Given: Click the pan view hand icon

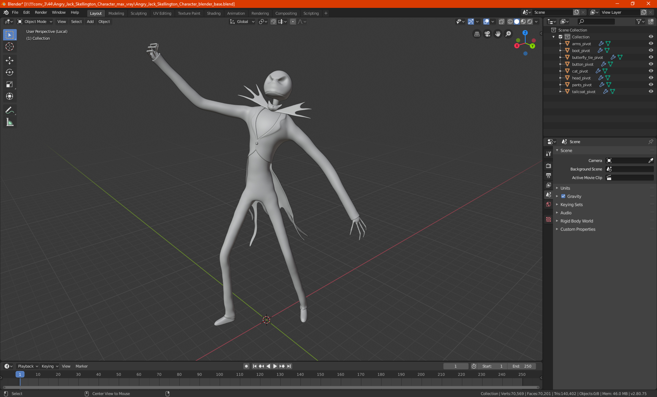Looking at the screenshot, I should point(498,34).
